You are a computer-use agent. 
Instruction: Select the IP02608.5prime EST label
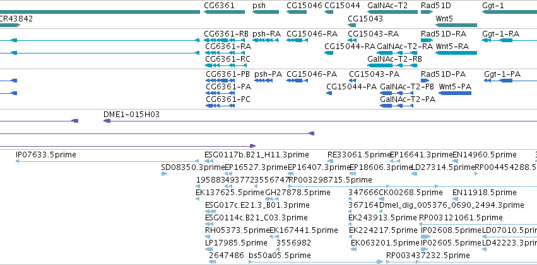451,230
